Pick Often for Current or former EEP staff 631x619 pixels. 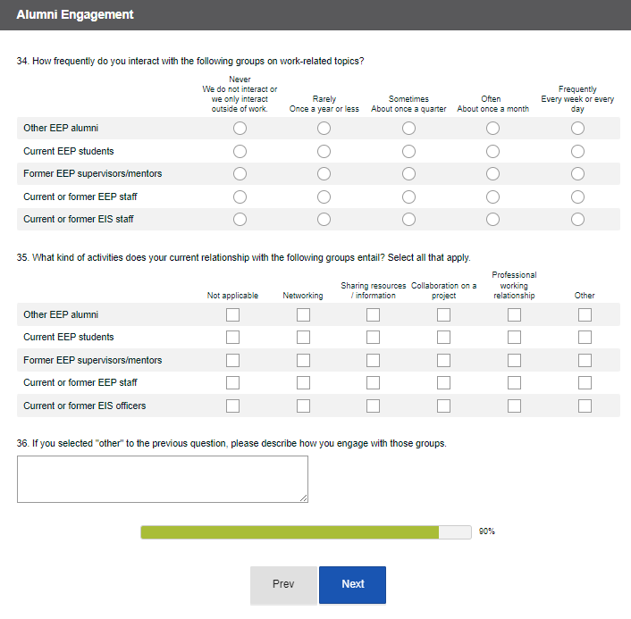(492, 197)
